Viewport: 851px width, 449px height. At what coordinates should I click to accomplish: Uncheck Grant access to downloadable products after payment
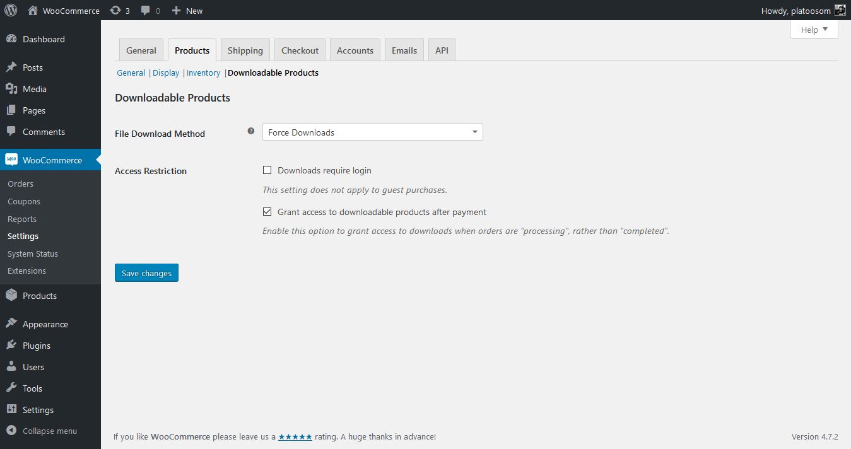(267, 212)
